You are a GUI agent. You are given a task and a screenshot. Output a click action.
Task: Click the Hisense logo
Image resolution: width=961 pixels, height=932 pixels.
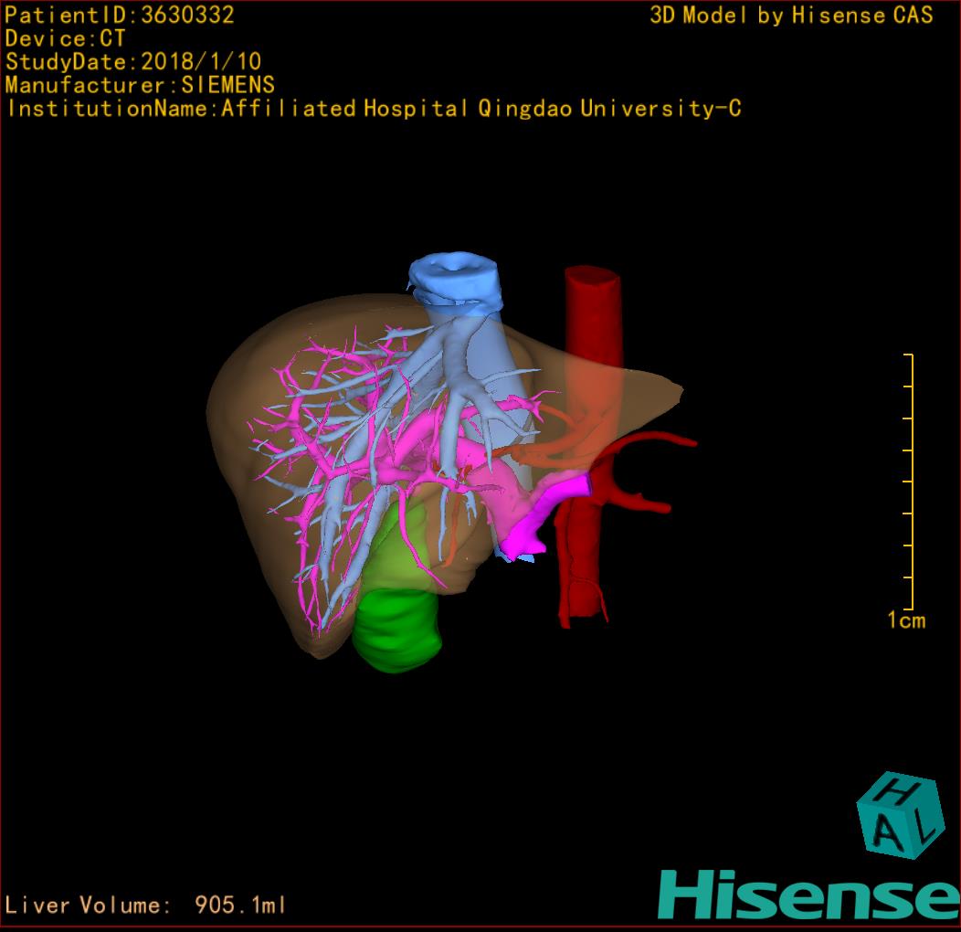[x=809, y=895]
